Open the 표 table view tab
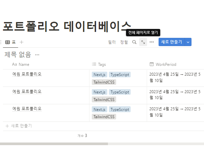The width and height of the screenshot is (204, 156). 11,42
